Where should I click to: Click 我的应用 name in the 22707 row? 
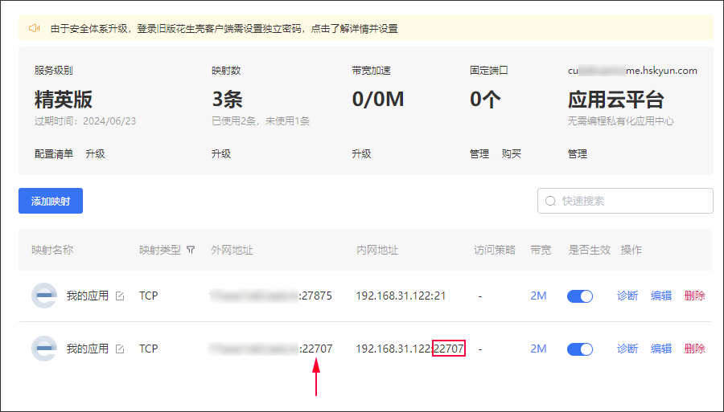click(x=87, y=349)
